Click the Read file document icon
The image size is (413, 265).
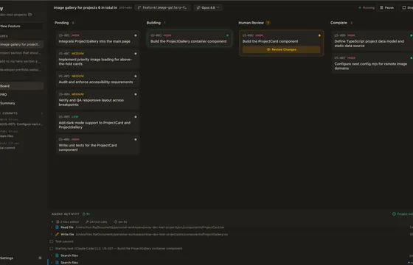click(x=57, y=227)
